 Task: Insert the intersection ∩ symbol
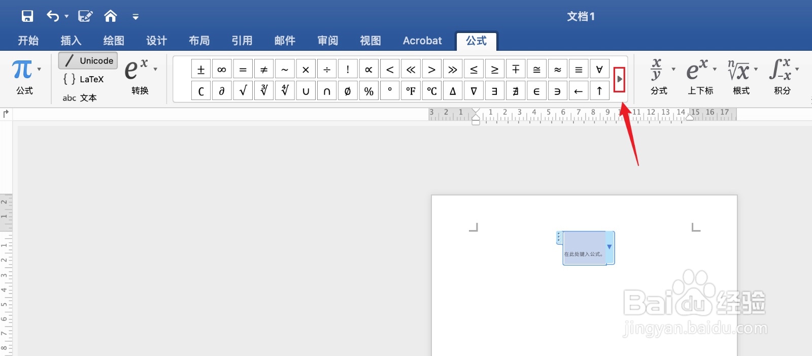(x=327, y=91)
